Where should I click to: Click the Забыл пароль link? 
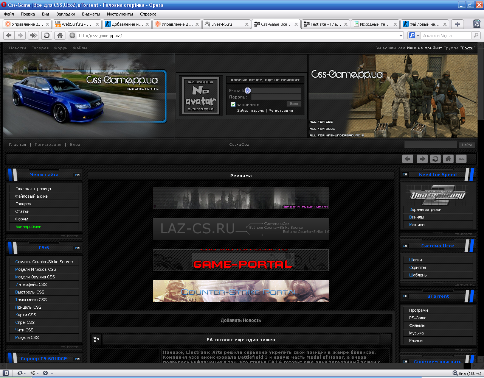pos(251,111)
